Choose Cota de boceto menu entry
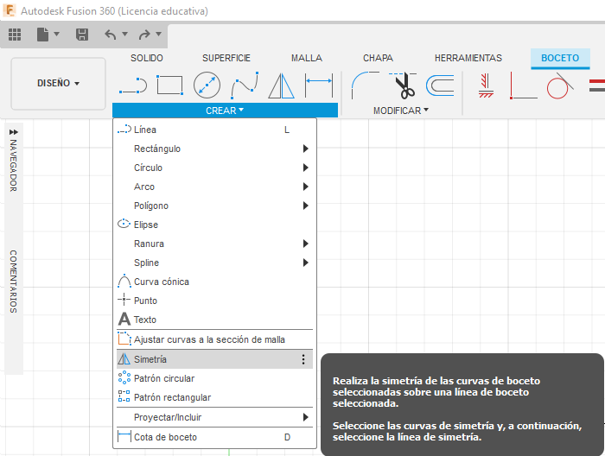The height and width of the screenshot is (456, 605). point(214,437)
